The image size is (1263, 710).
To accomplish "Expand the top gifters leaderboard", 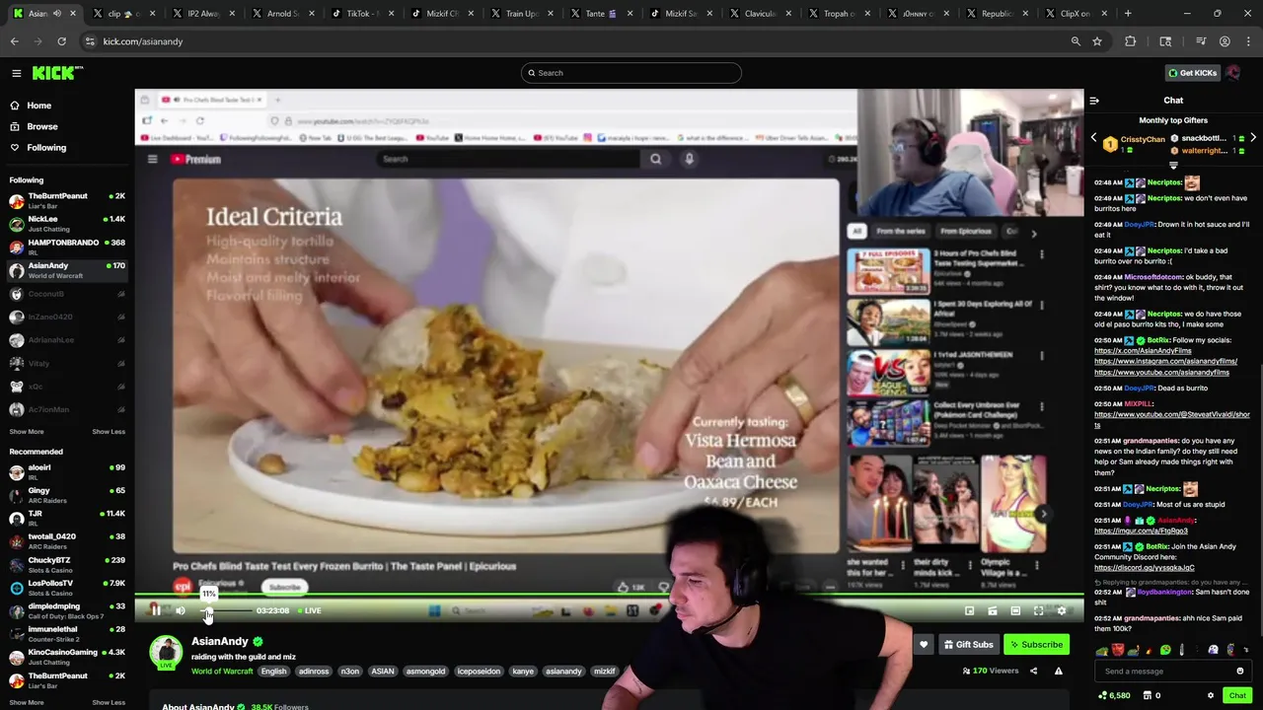I will pyautogui.click(x=1173, y=165).
